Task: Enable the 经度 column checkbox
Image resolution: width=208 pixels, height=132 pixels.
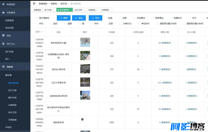Action: click(106, 18)
